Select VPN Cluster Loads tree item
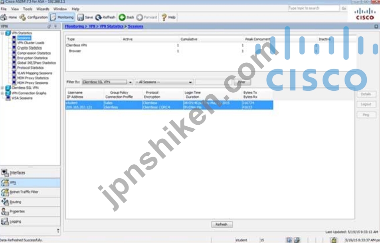Screen dimensions: 380x243 (30, 43)
